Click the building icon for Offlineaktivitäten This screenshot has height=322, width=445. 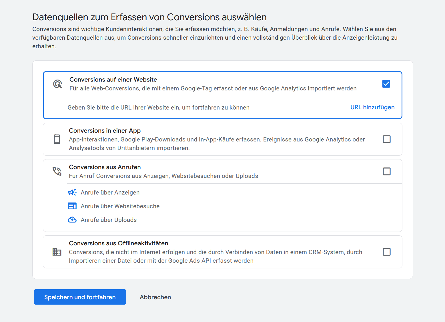57,252
